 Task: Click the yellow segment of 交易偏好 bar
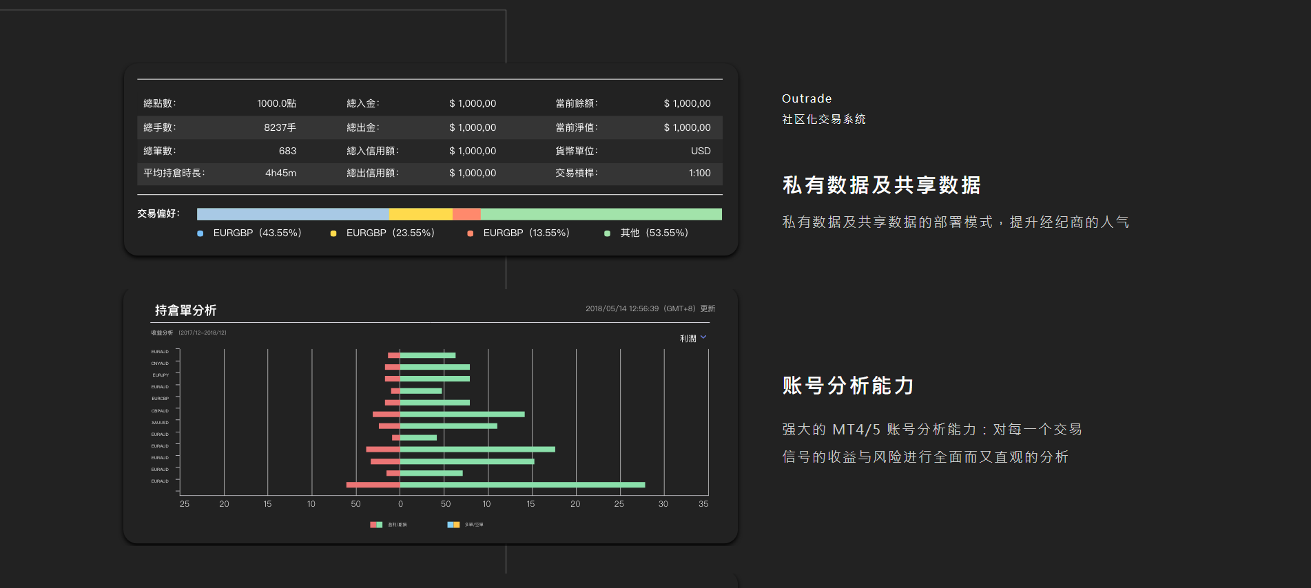click(x=421, y=214)
